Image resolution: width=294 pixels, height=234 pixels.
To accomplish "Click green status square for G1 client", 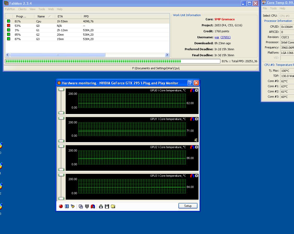I will click(8, 30).
